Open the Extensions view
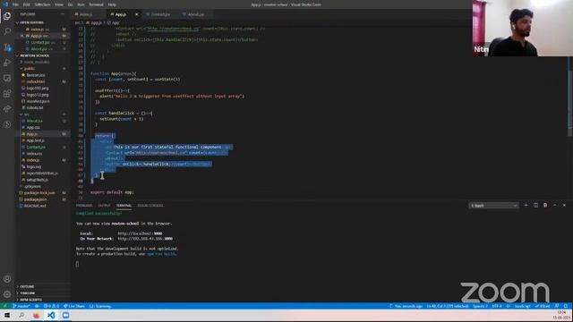Image resolution: width=573 pixels, height=322 pixels. tap(7, 93)
